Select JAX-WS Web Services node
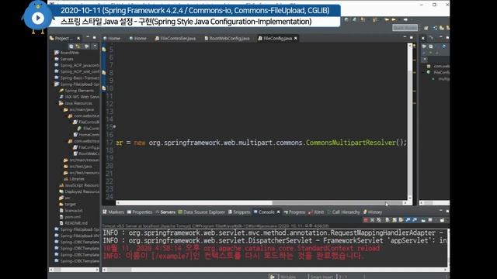The height and width of the screenshot is (279, 497). point(79,97)
